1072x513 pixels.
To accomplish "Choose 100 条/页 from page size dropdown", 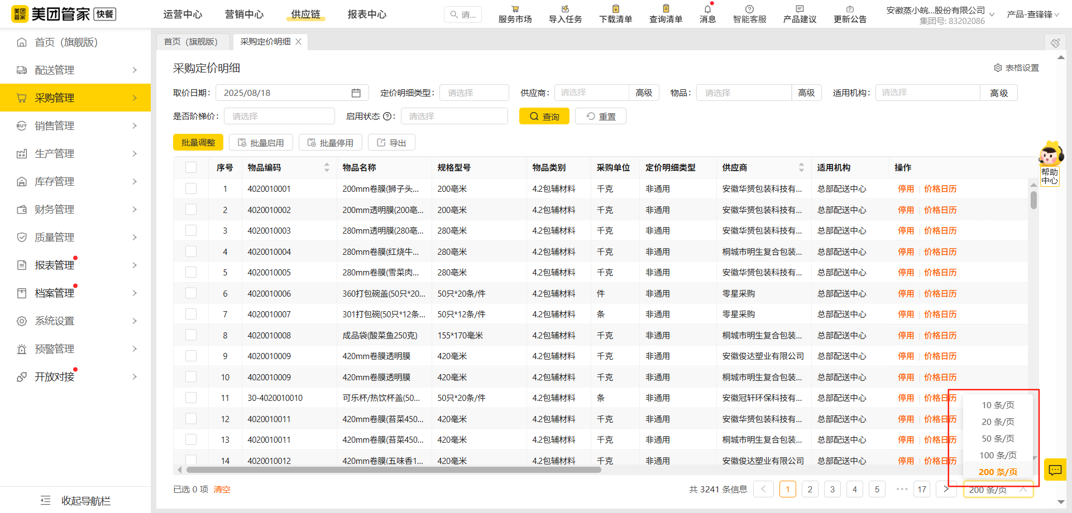I will (997, 455).
